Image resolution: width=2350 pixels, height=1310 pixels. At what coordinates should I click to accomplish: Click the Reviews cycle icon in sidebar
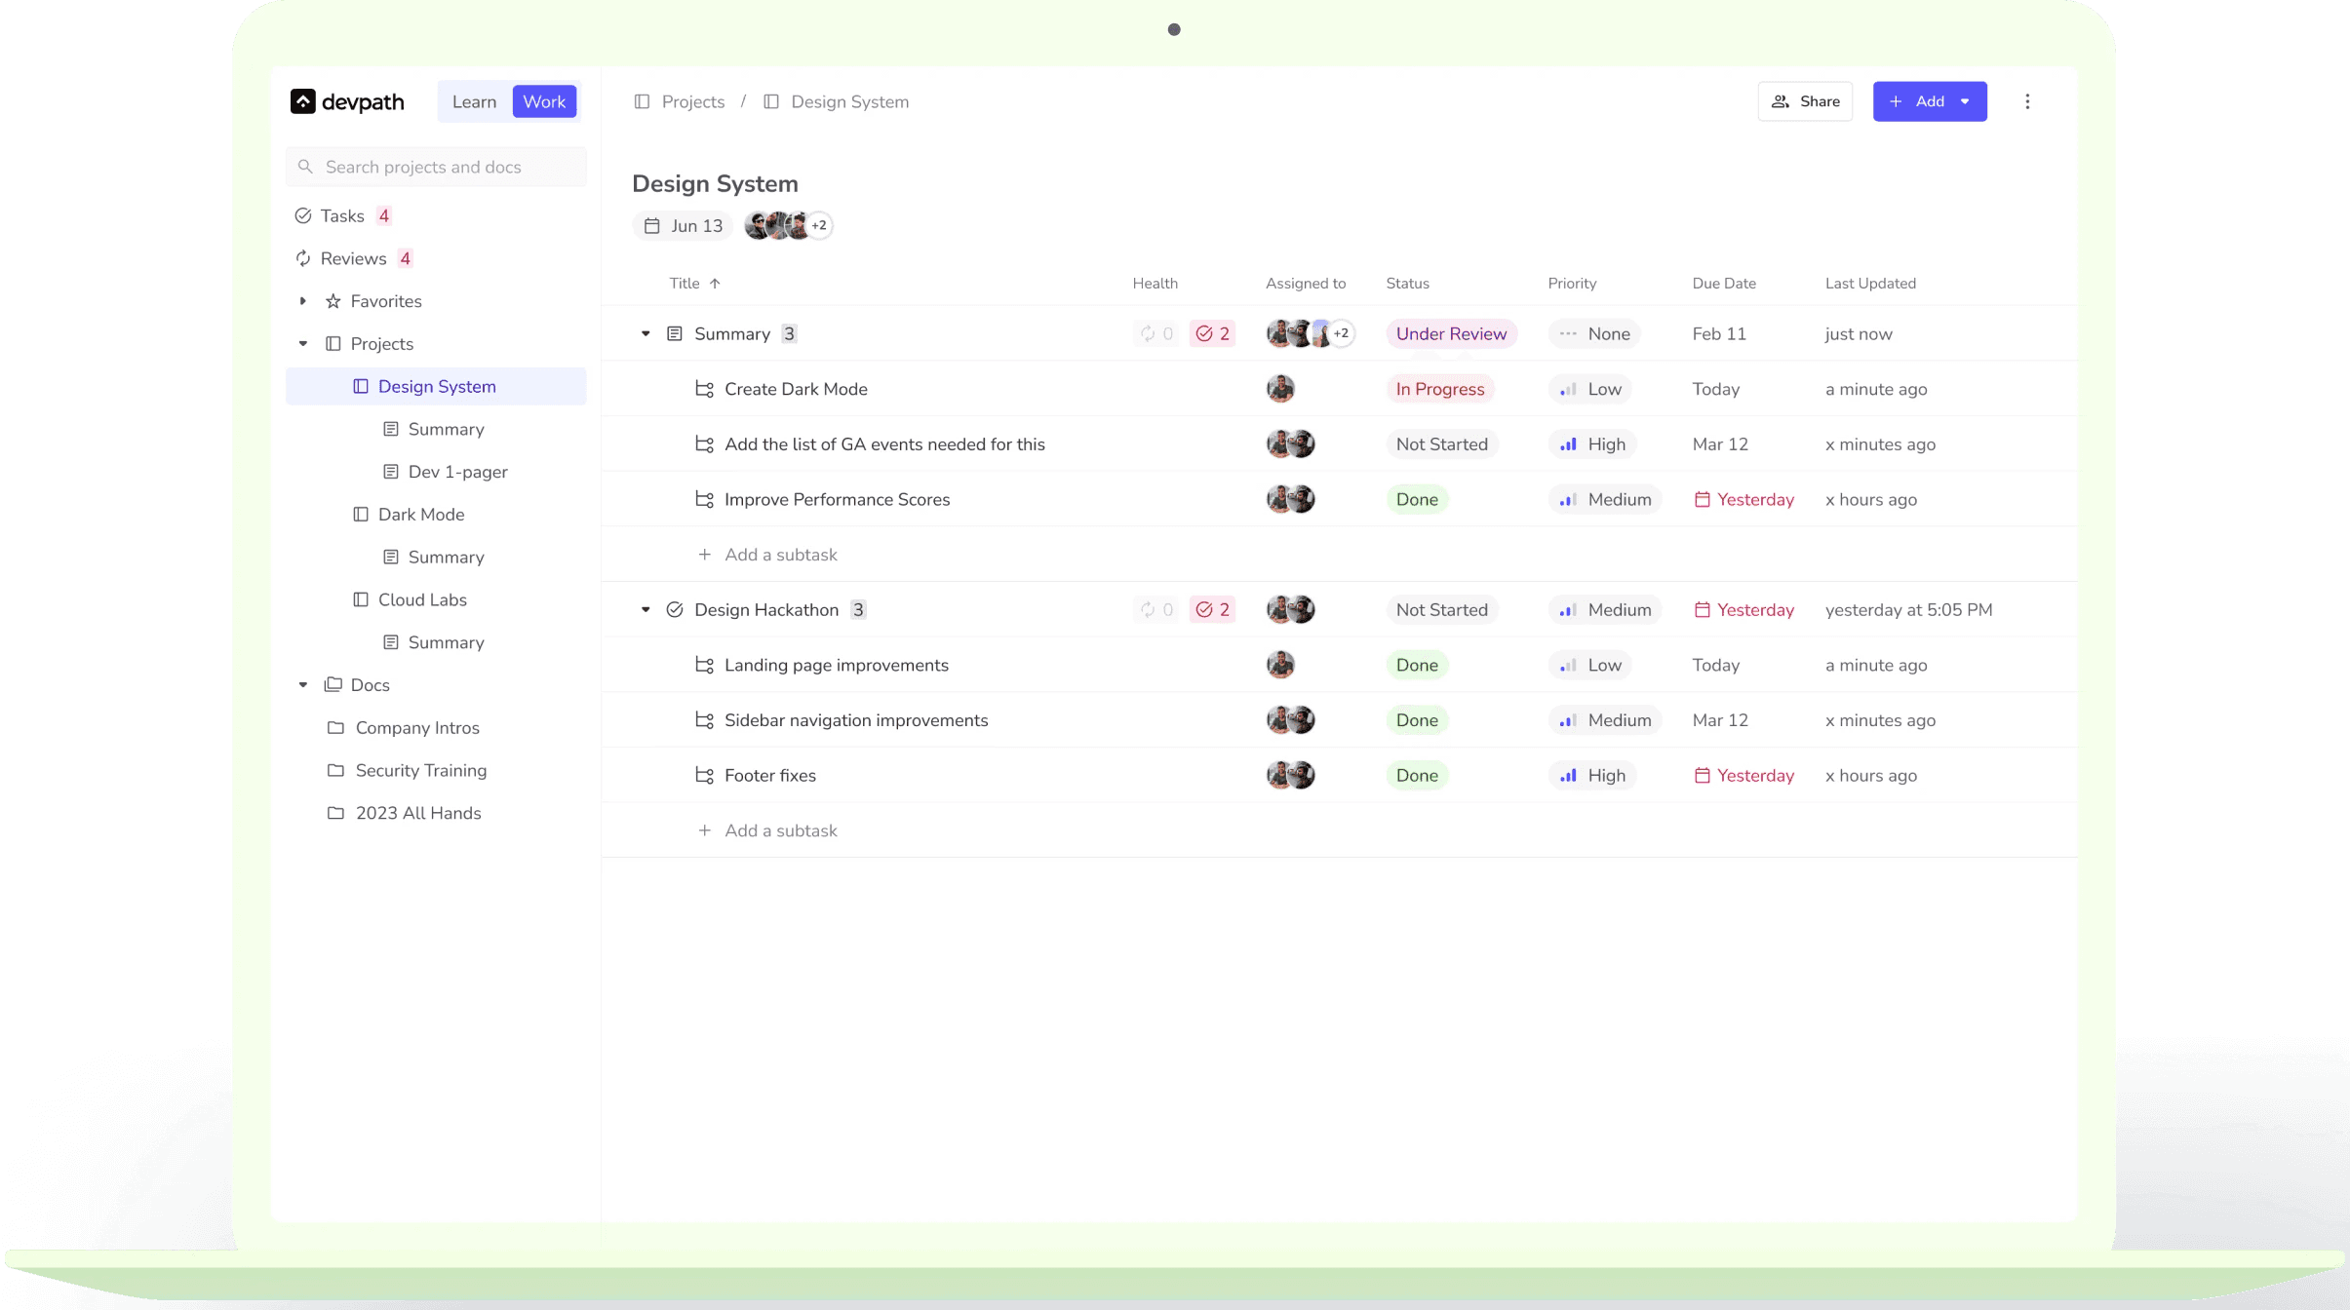point(302,258)
